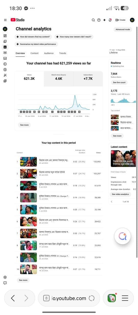Viewport: 138px width, 315px height.
Task: Click the Views column header
Action: click(x=98, y=153)
